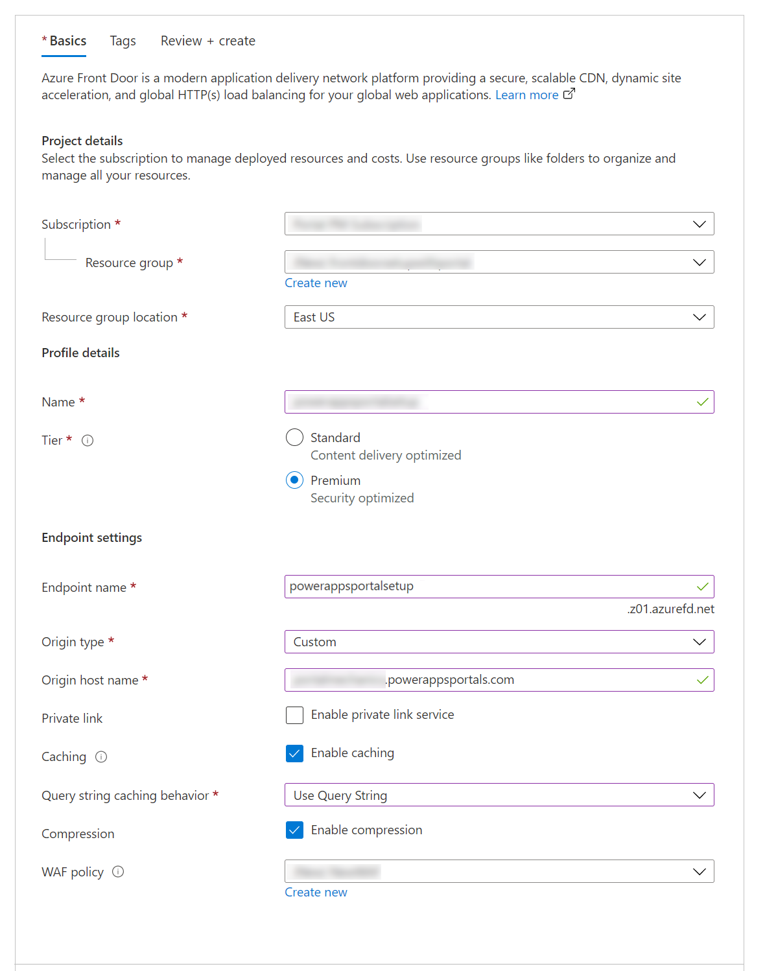Open the Tier info tooltip icon
The height and width of the screenshot is (971, 765).
click(88, 440)
